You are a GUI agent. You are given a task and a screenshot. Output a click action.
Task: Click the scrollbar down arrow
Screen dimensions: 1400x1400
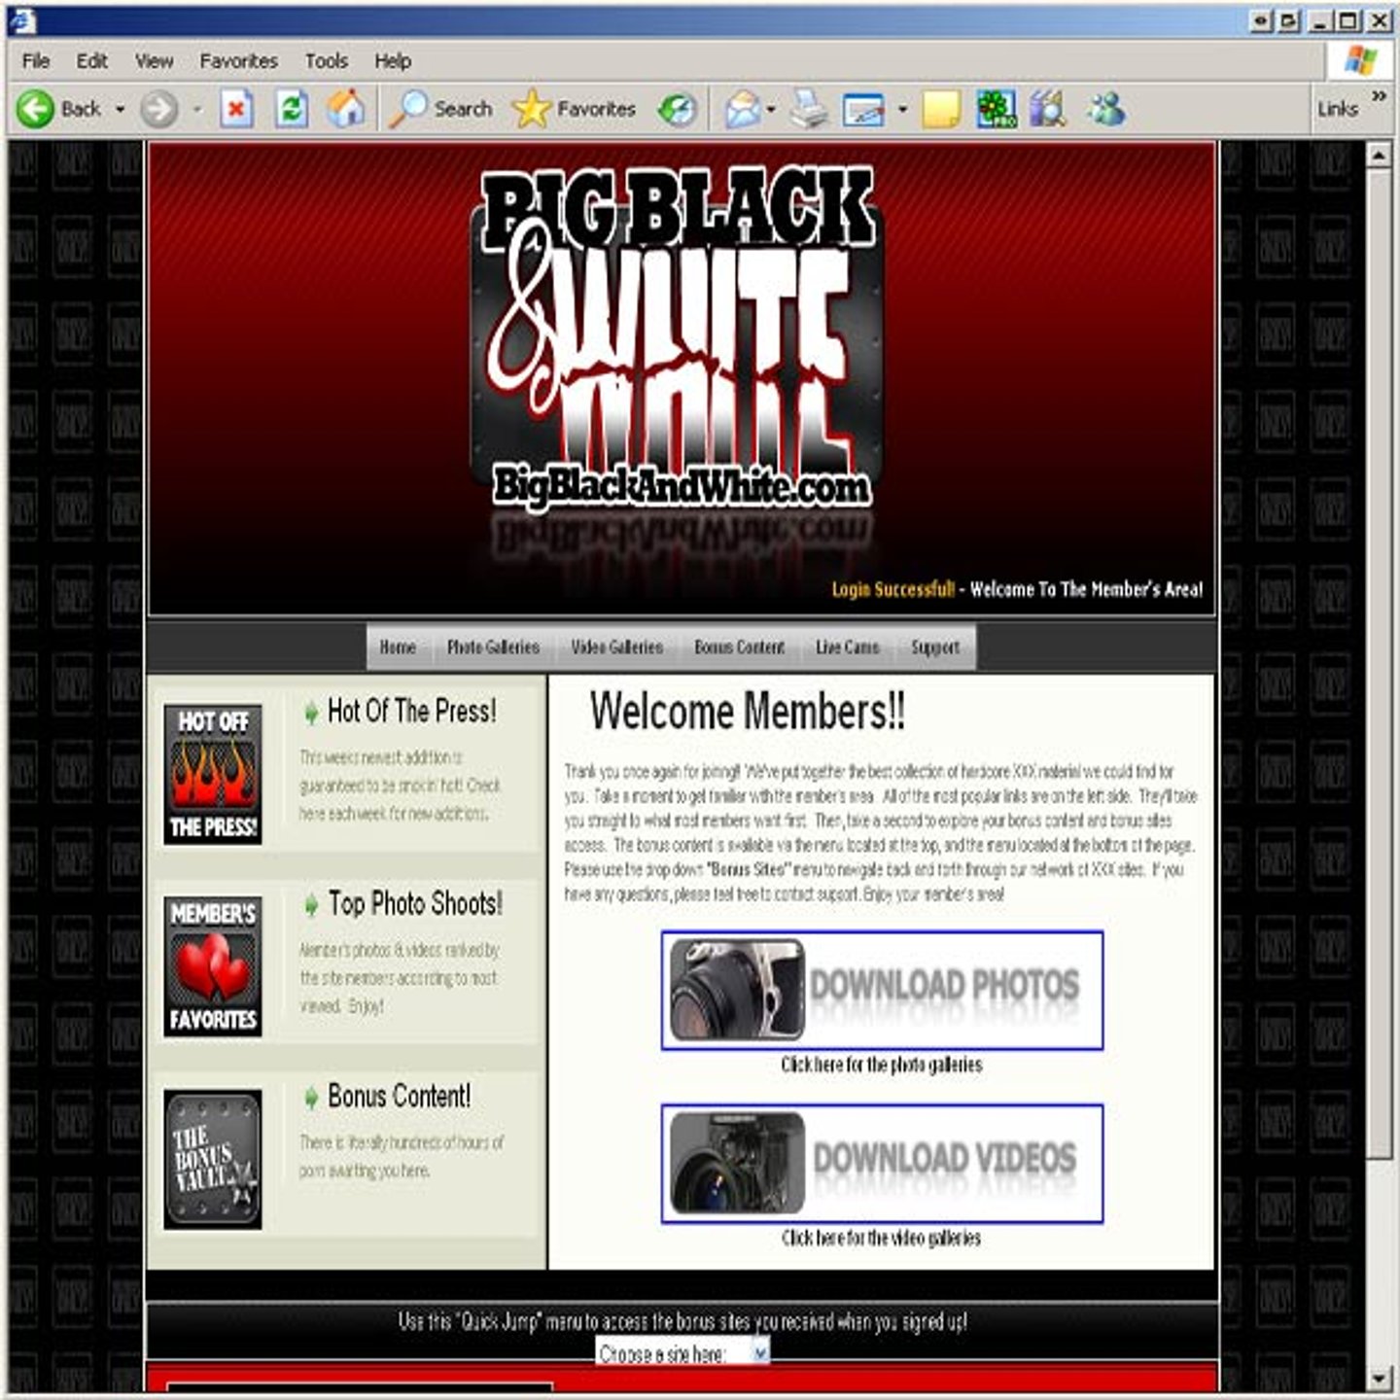point(1379,1379)
